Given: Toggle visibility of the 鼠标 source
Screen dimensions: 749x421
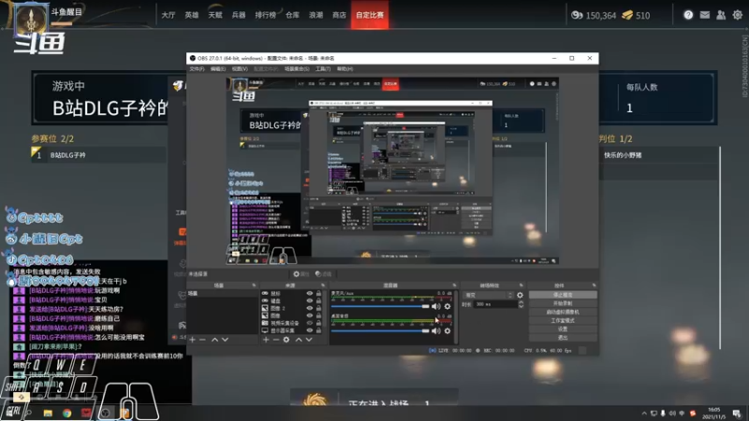Looking at the screenshot, I should click(x=310, y=294).
